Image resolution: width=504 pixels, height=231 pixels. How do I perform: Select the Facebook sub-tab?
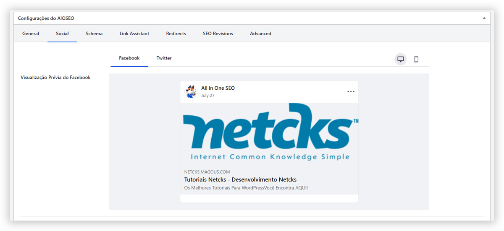pyautogui.click(x=129, y=58)
